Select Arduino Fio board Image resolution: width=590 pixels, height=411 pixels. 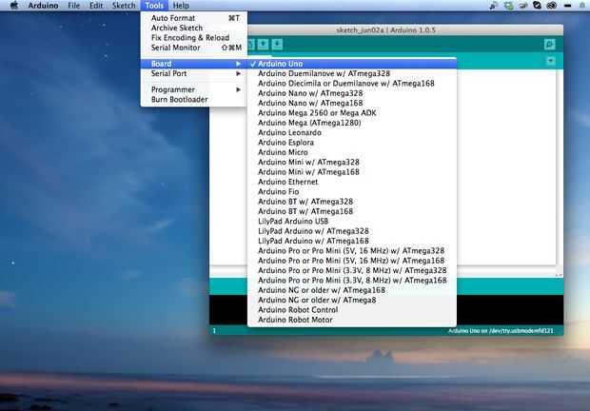pyautogui.click(x=352, y=192)
